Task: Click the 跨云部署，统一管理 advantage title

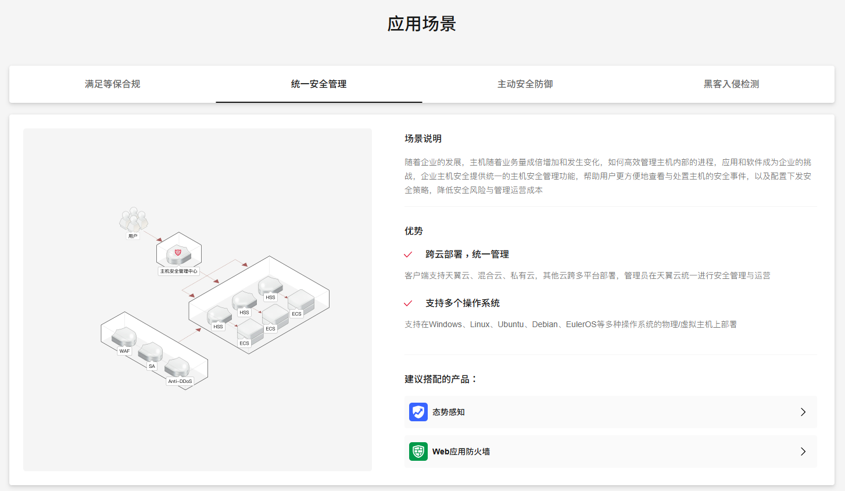Action: tap(467, 255)
